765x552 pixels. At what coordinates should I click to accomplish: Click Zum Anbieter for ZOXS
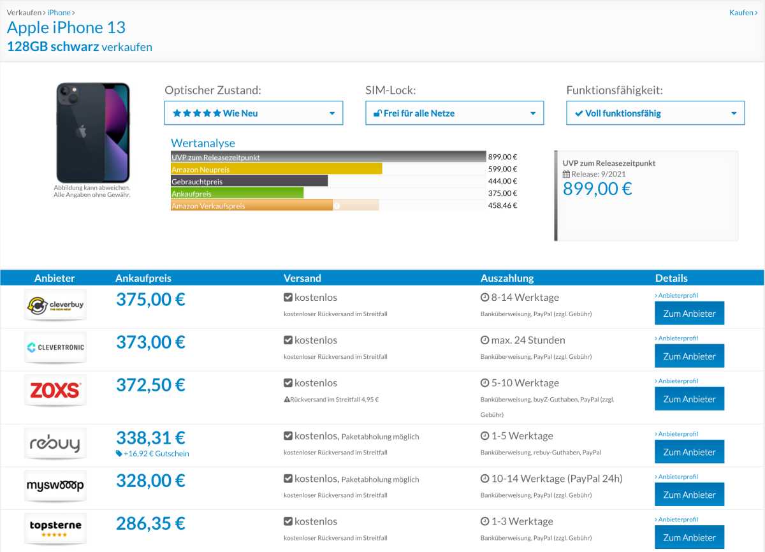pyautogui.click(x=690, y=399)
